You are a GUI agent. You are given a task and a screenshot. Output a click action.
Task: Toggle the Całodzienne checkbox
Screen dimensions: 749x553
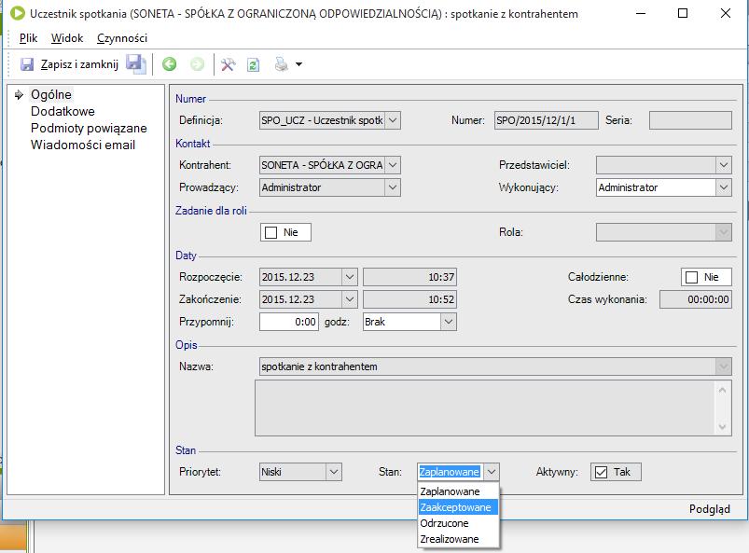[x=691, y=277]
